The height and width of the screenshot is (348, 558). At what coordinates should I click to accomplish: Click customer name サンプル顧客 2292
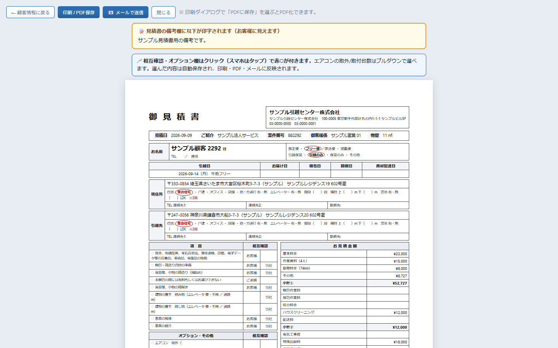tap(196, 148)
